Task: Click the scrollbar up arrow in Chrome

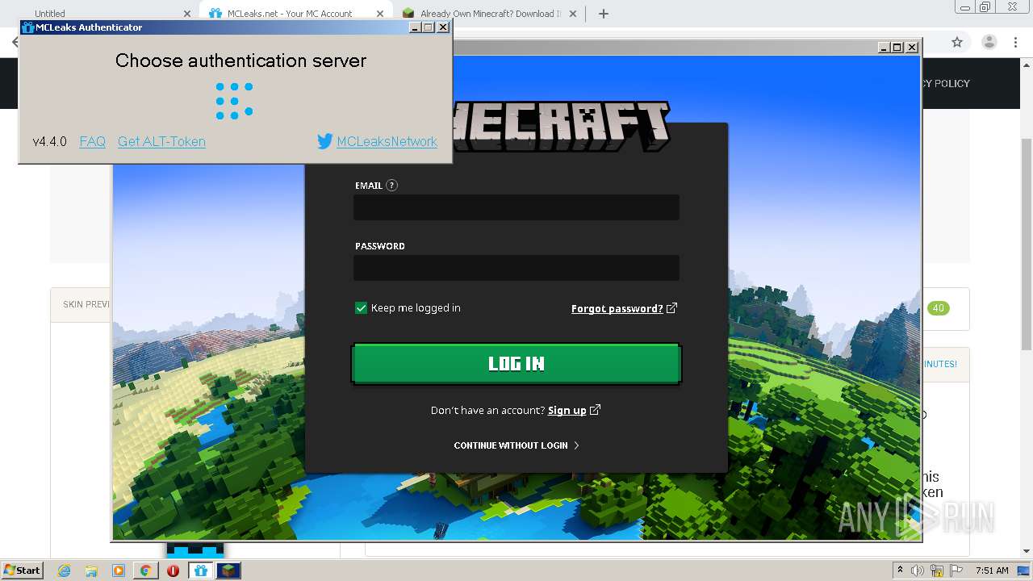Action: pos(1027,64)
